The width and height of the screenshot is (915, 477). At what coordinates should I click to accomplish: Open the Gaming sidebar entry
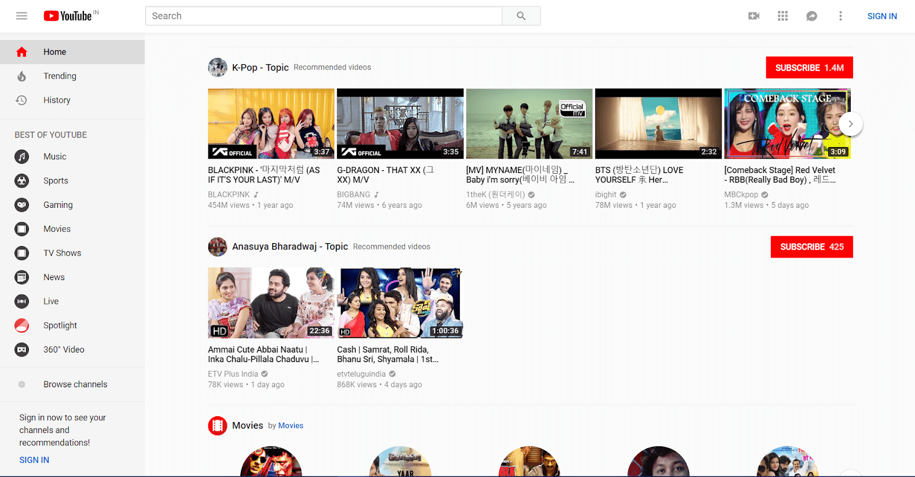coord(72,205)
